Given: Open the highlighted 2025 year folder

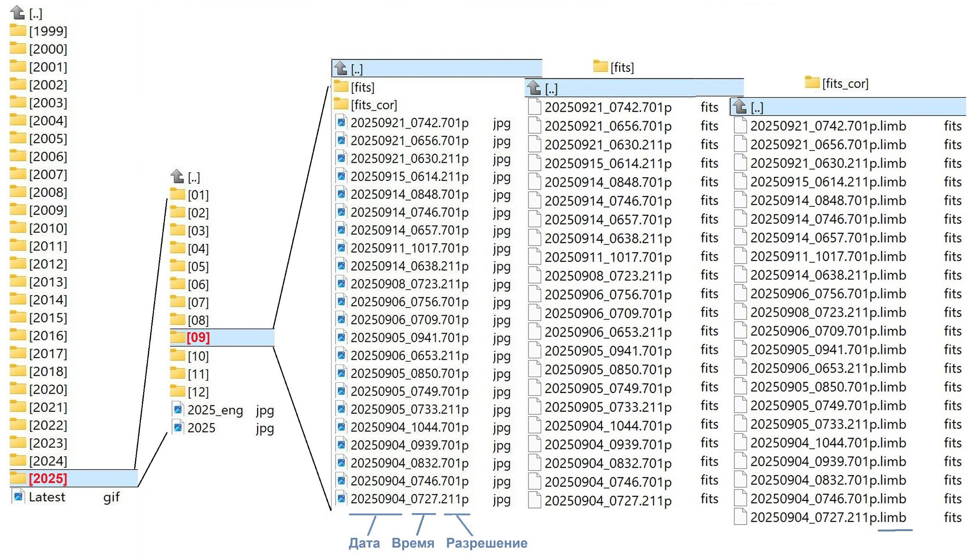Looking at the screenshot, I should (47, 478).
